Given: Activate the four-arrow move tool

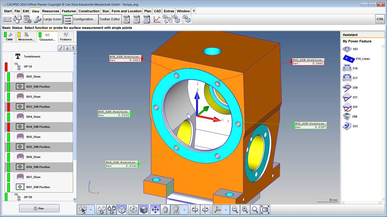Looking at the screenshot, I should click(155, 210).
